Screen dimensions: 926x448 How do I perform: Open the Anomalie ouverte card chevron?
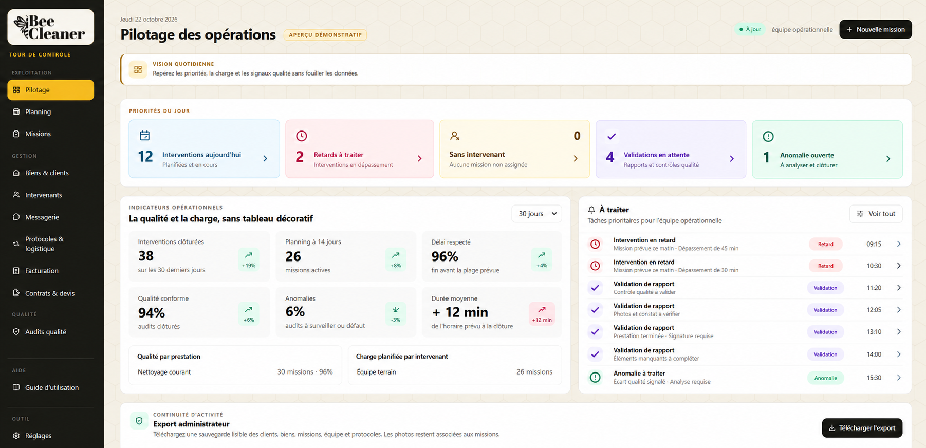888,159
